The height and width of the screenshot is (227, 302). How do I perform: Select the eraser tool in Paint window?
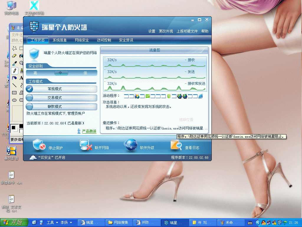click(x=14, y=56)
